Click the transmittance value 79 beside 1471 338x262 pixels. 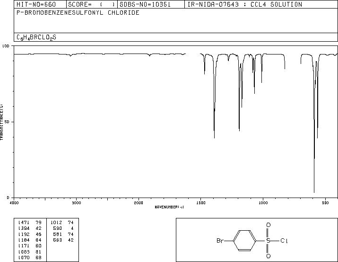pyautogui.click(x=39, y=223)
